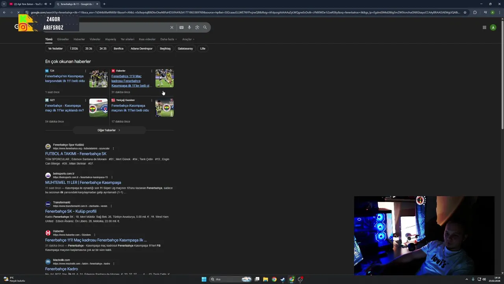Viewport: 504px width, 284px height.
Task: Mute the YouTube tab audio icon
Action: click(x=46, y=4)
